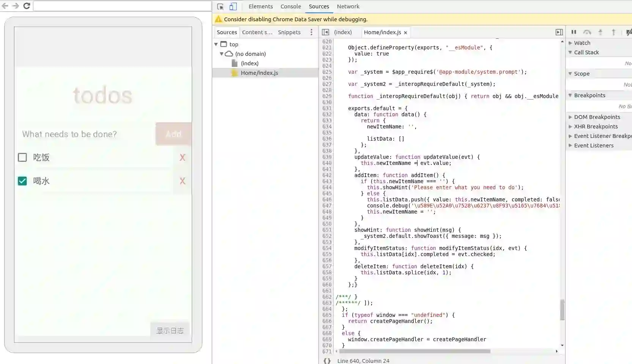632x364 pixels.
Task: Expand the DOM Breakpoints section
Action: pos(570,117)
